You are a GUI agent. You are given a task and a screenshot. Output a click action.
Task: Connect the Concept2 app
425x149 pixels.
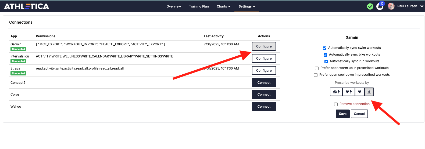264,82
